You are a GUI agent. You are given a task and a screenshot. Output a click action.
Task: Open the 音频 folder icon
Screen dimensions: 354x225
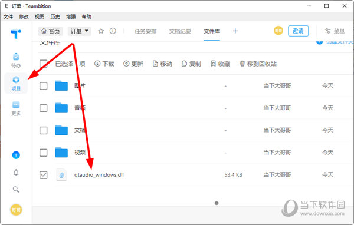pyautogui.click(x=61, y=108)
